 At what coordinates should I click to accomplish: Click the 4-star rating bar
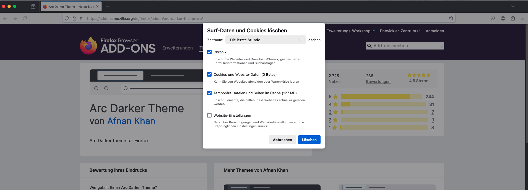(383, 104)
